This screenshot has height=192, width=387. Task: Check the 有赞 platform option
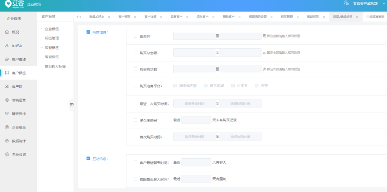point(257,86)
